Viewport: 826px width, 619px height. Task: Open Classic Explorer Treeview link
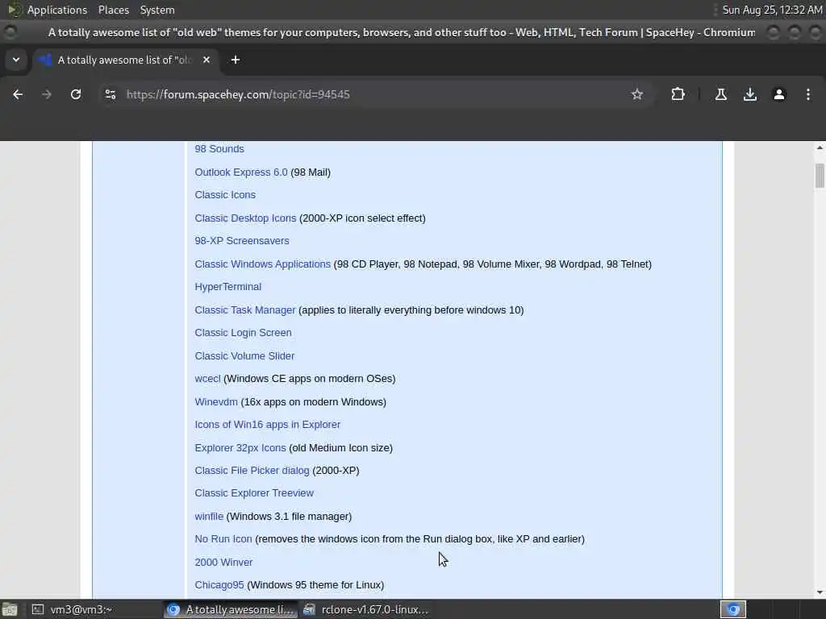(254, 493)
